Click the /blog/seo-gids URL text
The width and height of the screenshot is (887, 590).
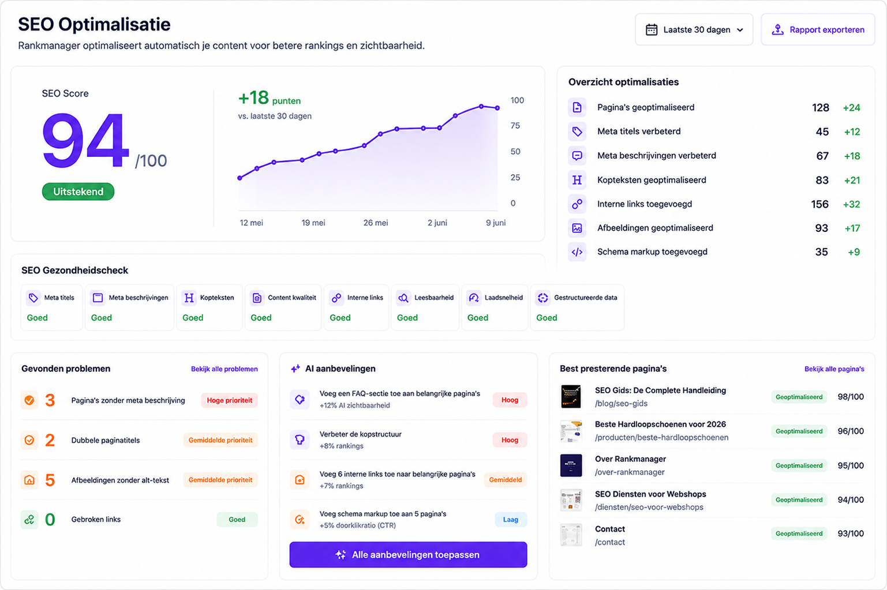[621, 404]
